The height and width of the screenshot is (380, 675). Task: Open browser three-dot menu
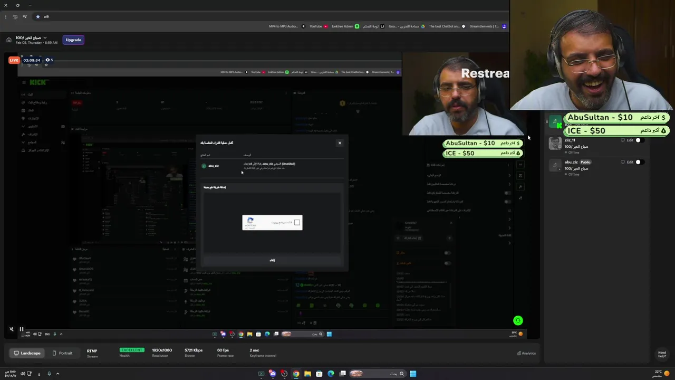point(5,16)
